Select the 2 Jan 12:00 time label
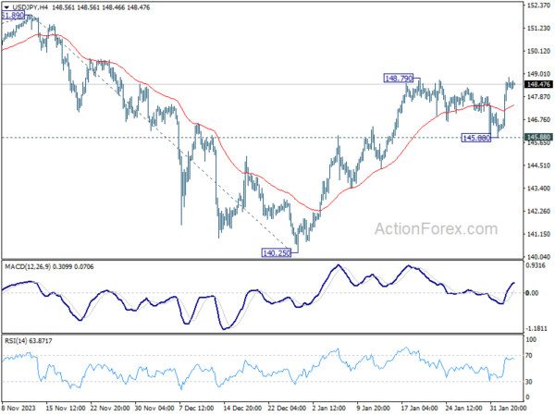This screenshot has width=555, height=416. 328,408
